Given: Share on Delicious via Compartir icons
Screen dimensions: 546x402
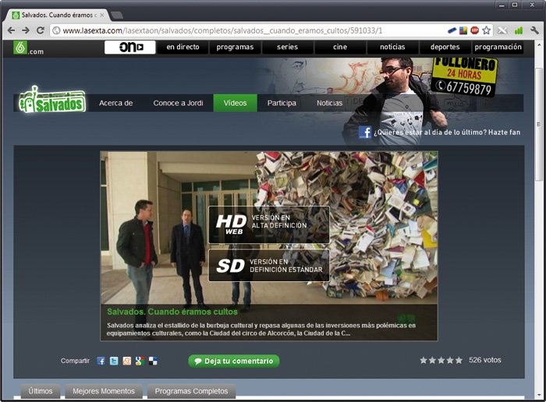Looking at the screenshot, I should pyautogui.click(x=153, y=361).
